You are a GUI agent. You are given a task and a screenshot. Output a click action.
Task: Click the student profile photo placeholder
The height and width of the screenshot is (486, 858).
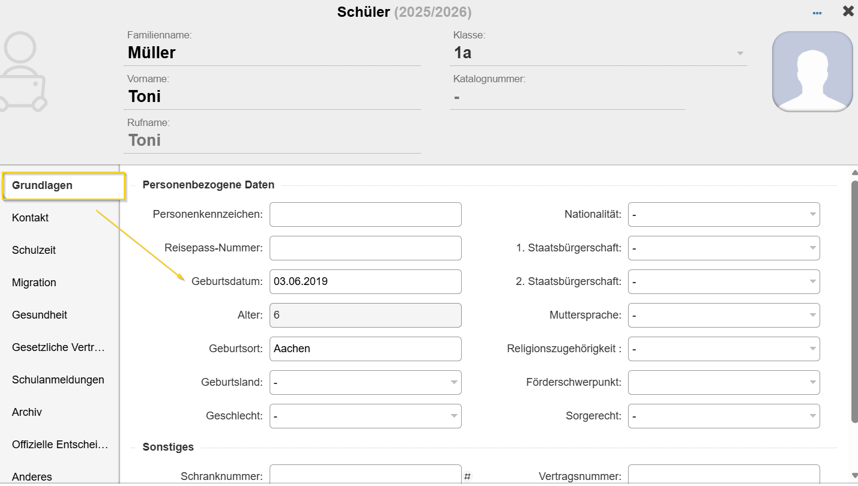coord(812,71)
